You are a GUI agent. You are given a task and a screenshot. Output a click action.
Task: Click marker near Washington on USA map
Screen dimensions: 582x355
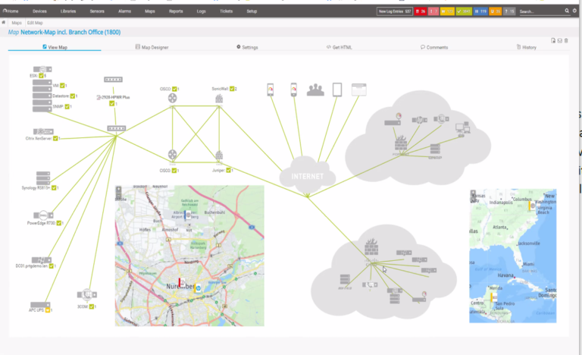[x=532, y=206]
